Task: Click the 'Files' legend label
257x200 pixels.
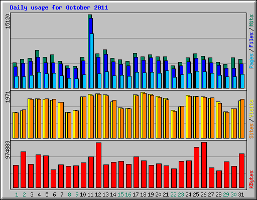Action: point(251,40)
